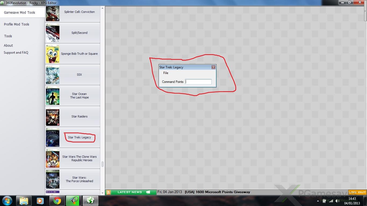Click the SSX game cover icon
Viewport: 367px width, 206px height.
pyautogui.click(x=53, y=75)
